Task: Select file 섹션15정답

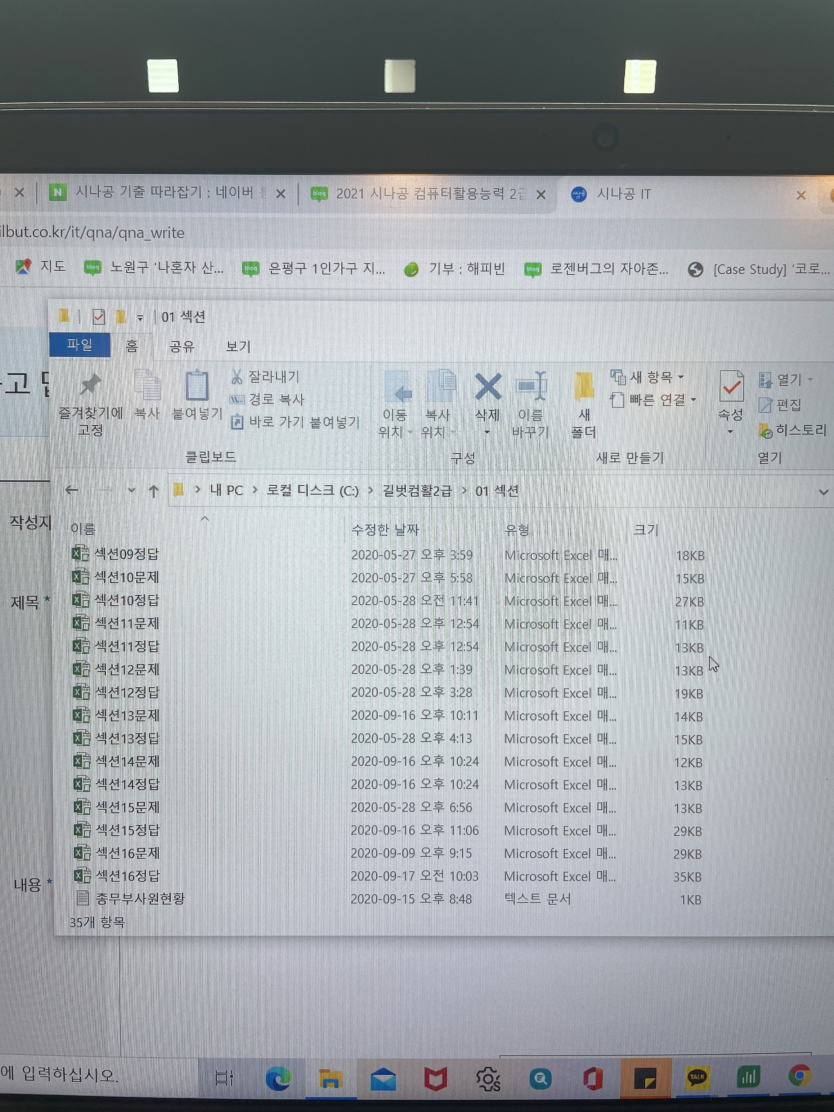Action: pyautogui.click(x=117, y=830)
